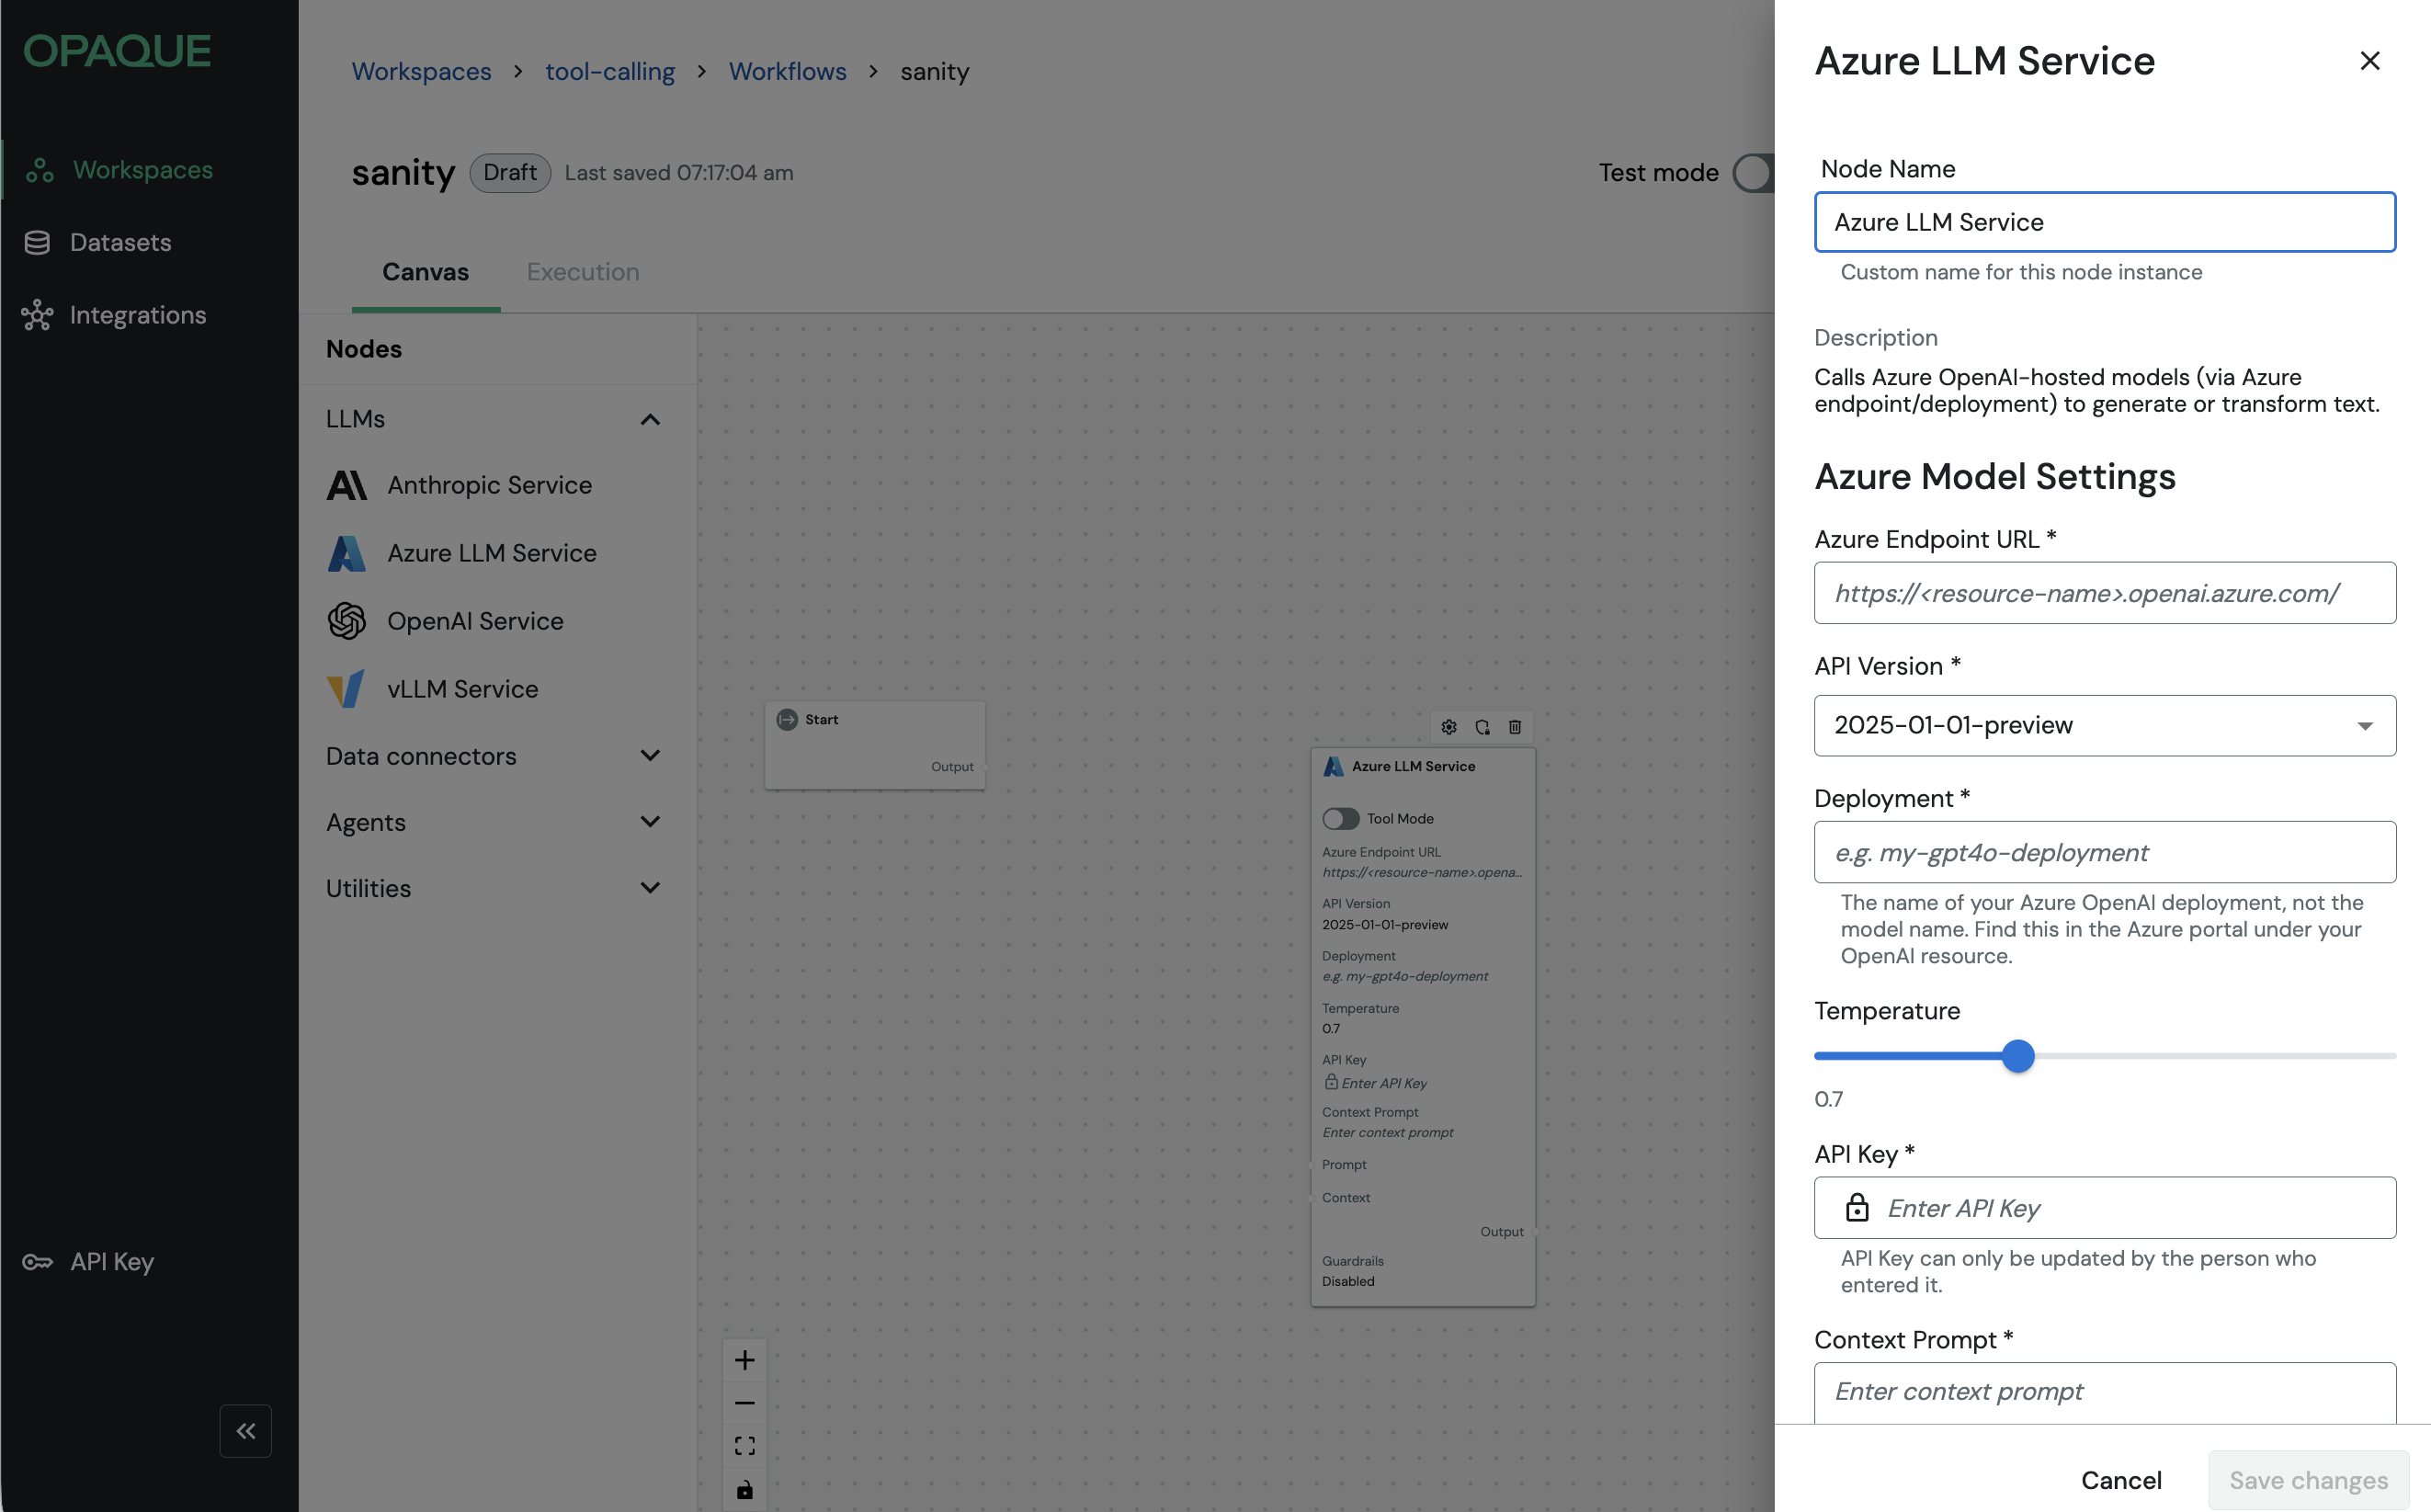Open the tool-calling breadcrumb link
The height and width of the screenshot is (1512, 2431).
(610, 72)
